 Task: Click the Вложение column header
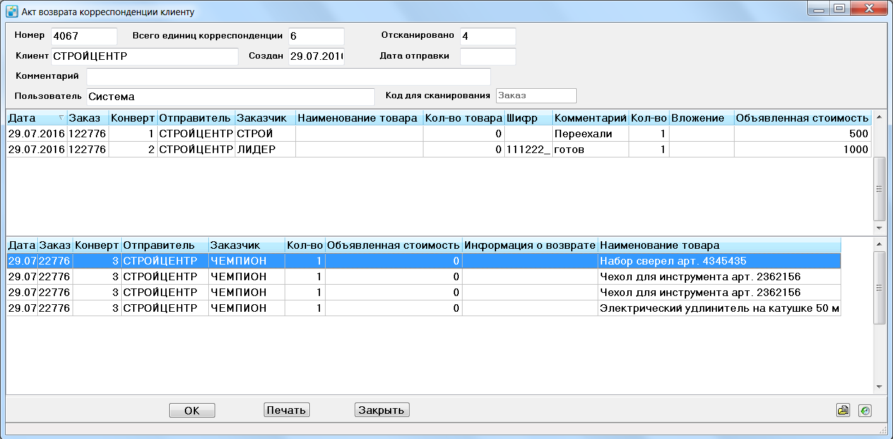[x=701, y=118]
